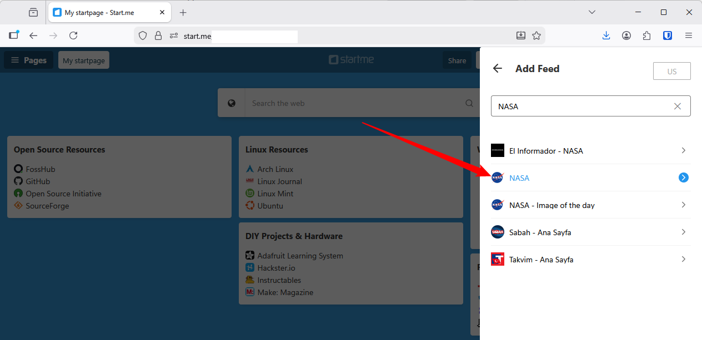Screen dimensions: 702x340
Task: Select NASA - Image of the day text
Action: [552, 205]
